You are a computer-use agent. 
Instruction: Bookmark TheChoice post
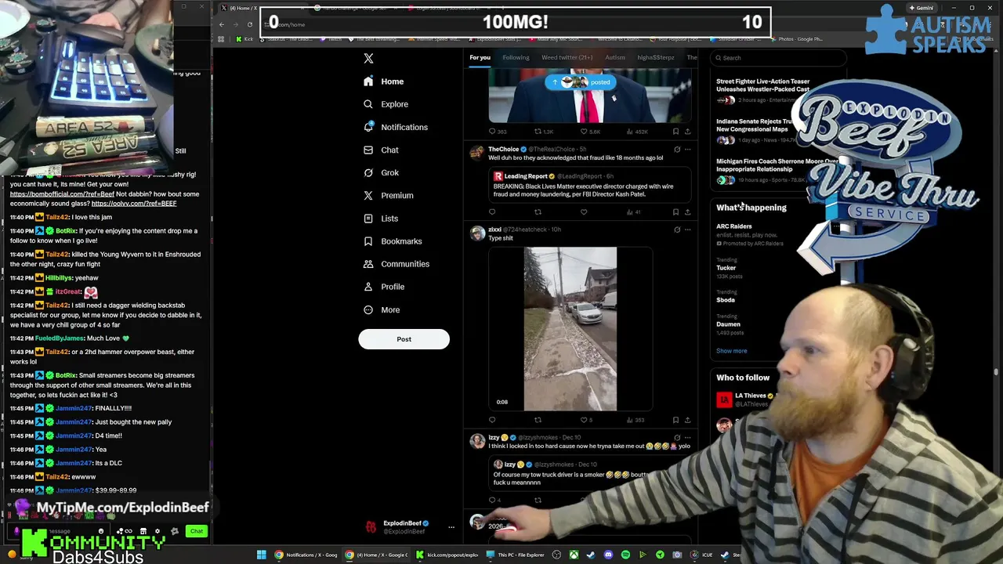675,212
